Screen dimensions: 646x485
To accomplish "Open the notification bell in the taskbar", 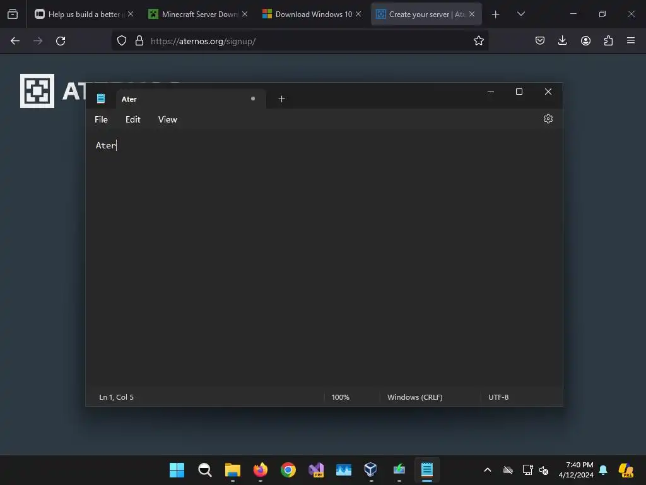I will pos(603,470).
